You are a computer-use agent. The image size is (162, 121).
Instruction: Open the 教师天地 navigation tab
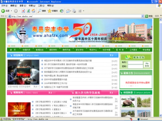pos(66,50)
